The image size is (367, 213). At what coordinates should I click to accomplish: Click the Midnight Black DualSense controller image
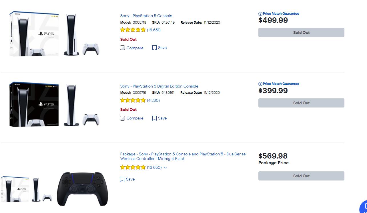pyautogui.click(x=83, y=189)
